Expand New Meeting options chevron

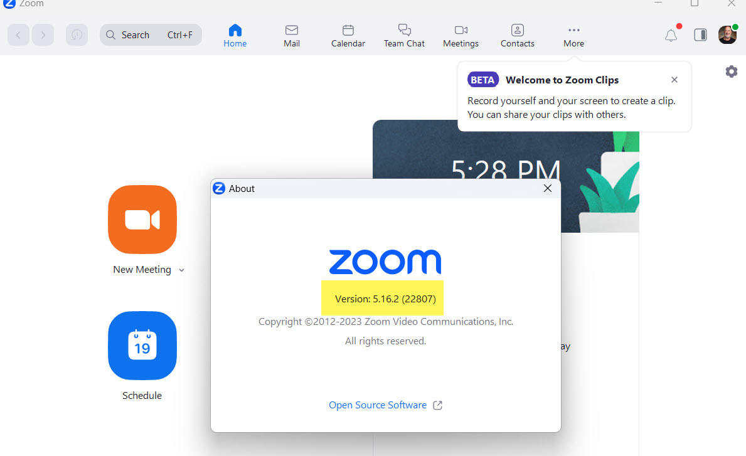(x=181, y=270)
